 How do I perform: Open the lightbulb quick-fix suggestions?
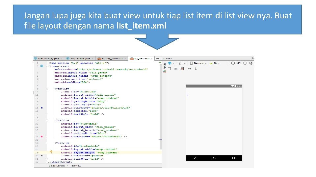click(51, 152)
